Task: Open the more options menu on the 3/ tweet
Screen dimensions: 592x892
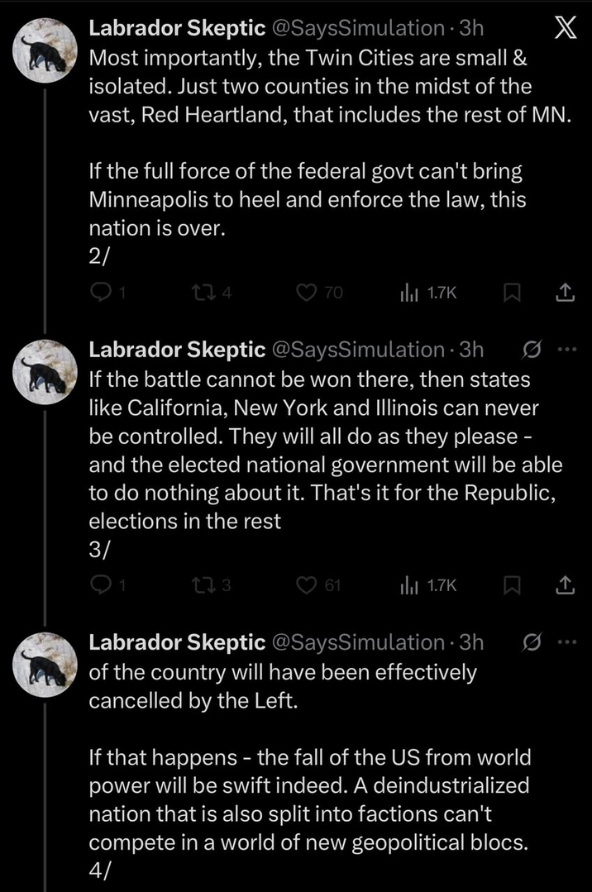Action: click(x=566, y=350)
